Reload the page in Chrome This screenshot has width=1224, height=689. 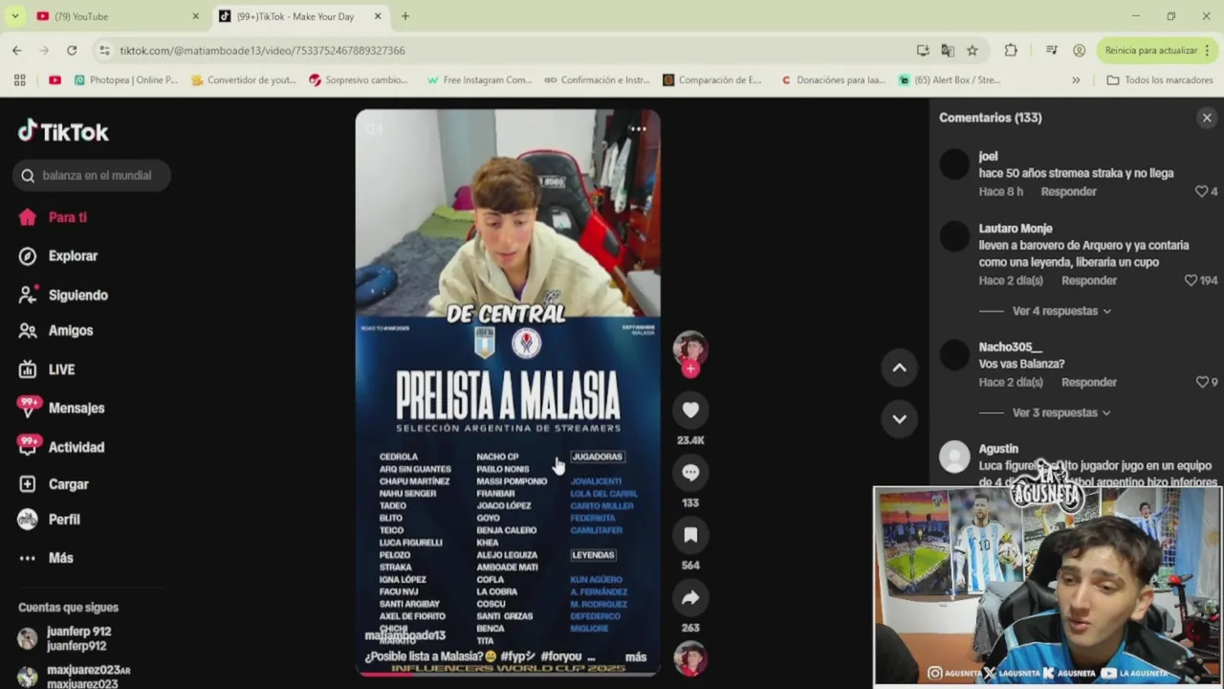(x=72, y=50)
